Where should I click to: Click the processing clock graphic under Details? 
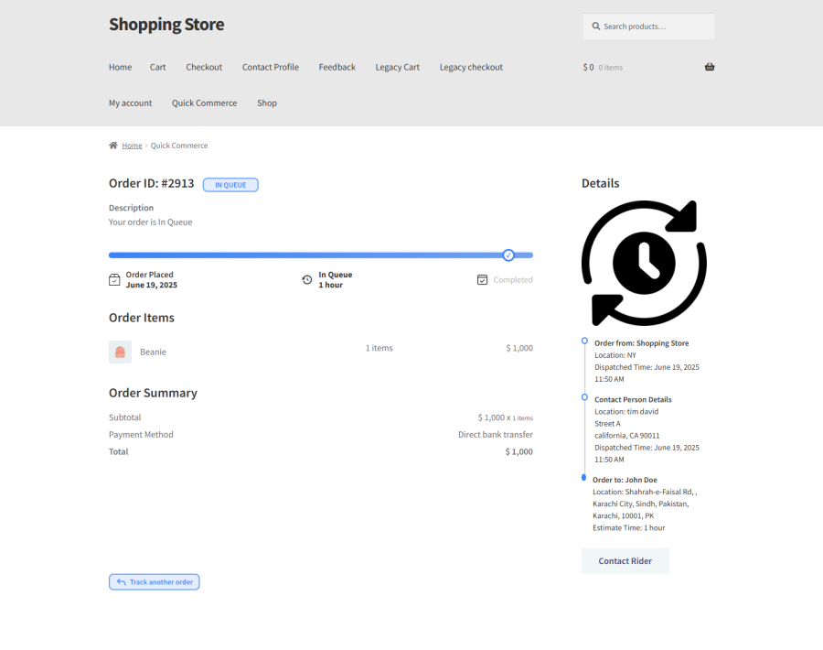point(644,262)
